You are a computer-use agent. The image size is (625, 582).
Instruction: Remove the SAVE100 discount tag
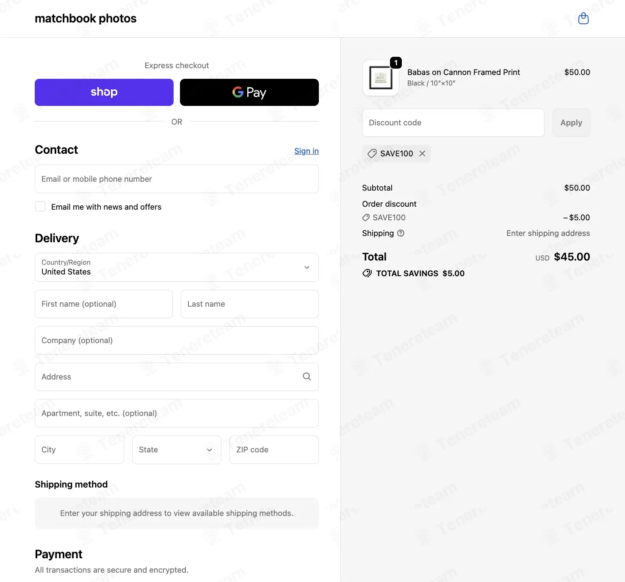click(x=422, y=153)
